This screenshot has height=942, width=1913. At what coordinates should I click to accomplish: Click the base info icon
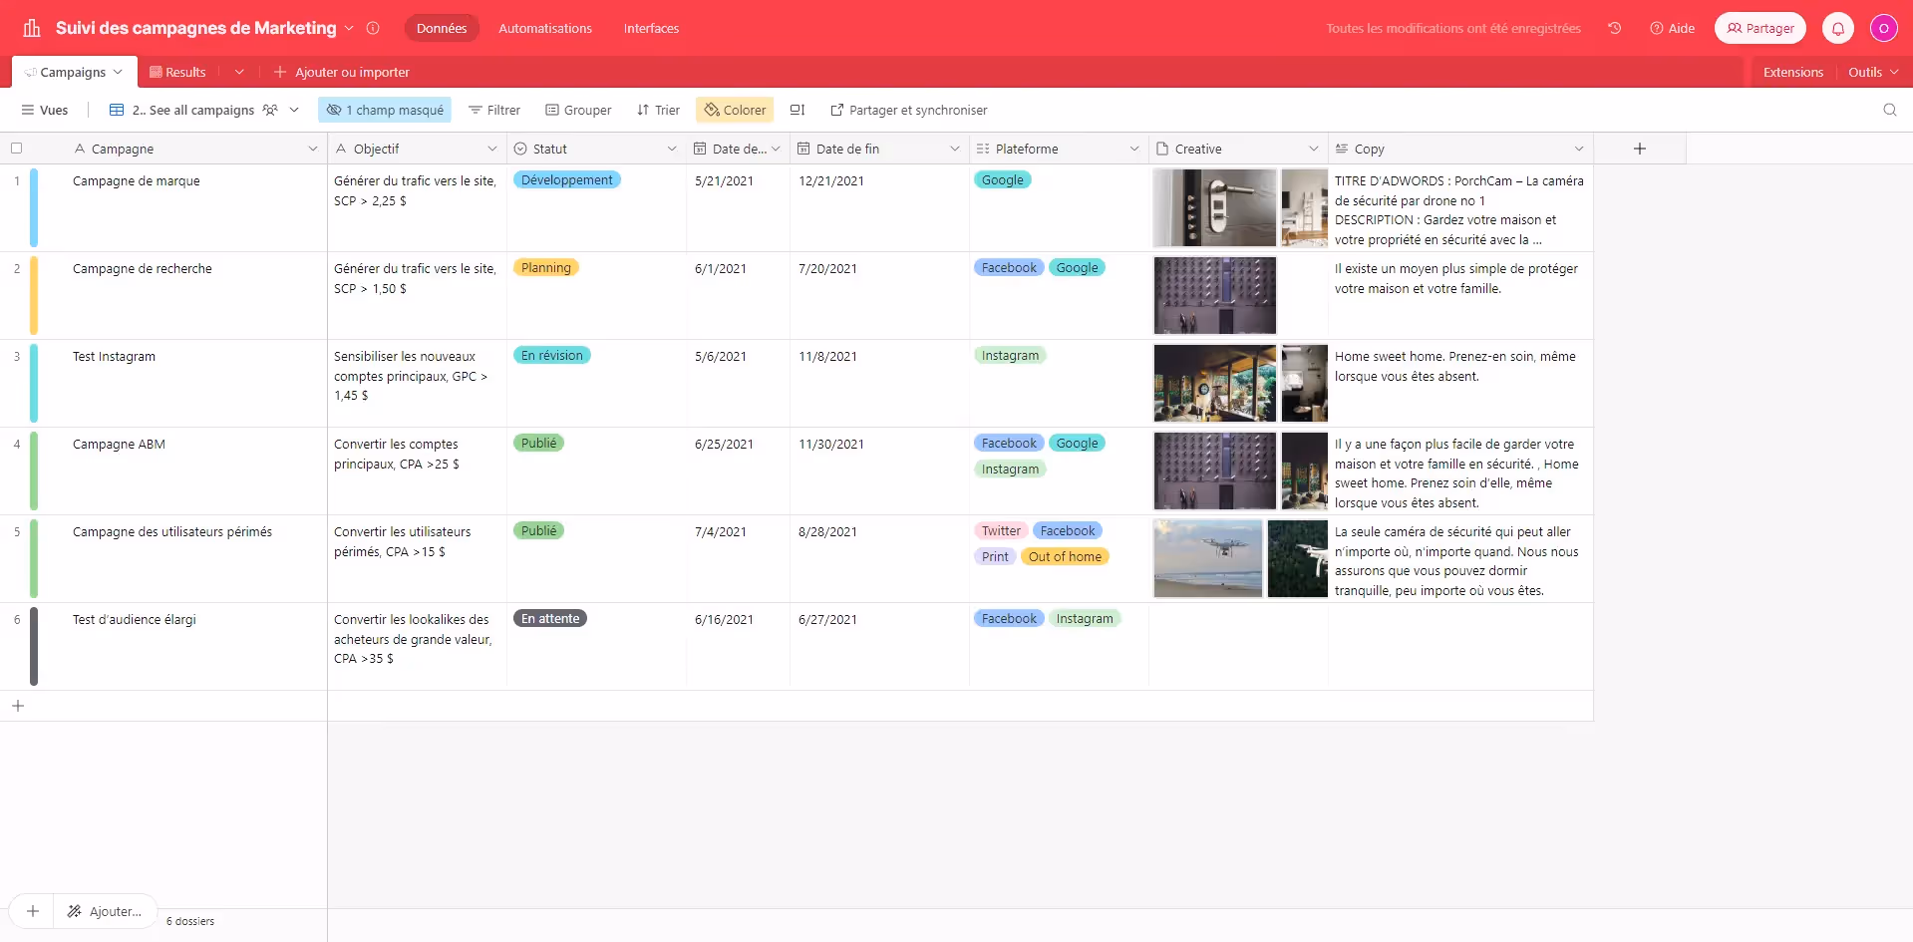373,28
